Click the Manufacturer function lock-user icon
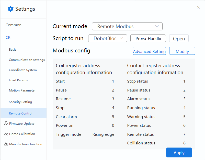Image resolution: width=205 pixels, height=160 pixels. 6,144
